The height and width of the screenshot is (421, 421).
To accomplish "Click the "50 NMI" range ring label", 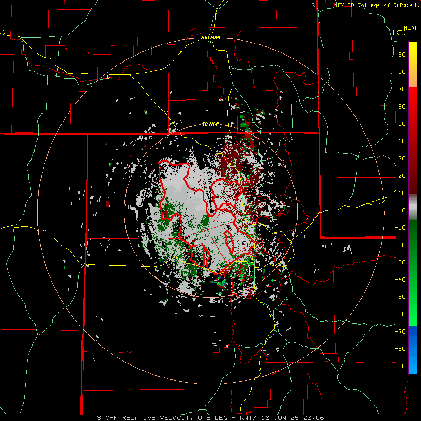I will [210, 124].
